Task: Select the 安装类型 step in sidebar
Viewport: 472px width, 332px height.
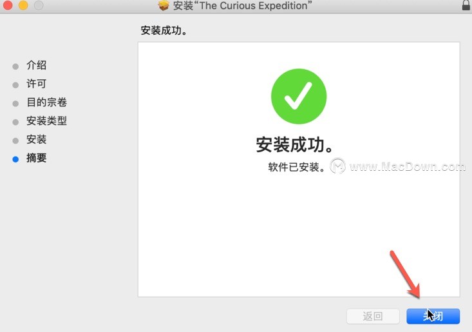Action: click(46, 121)
